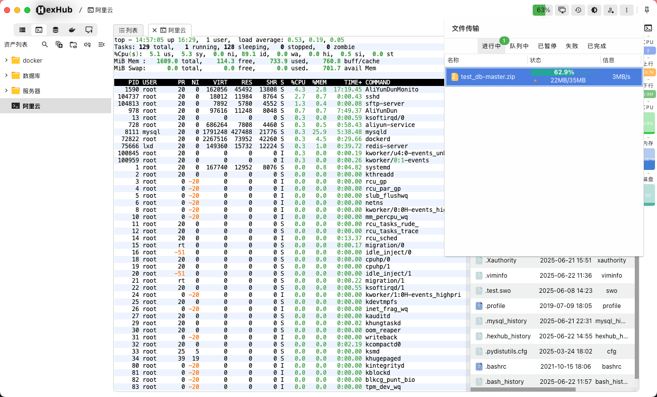This screenshot has width=657, height=397.
Task: Expand the 服务器 folder tree node
Action: pyautogui.click(x=6, y=91)
